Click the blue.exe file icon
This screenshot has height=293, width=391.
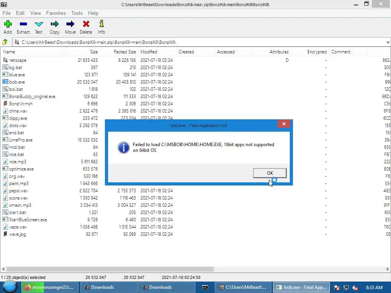point(5,74)
